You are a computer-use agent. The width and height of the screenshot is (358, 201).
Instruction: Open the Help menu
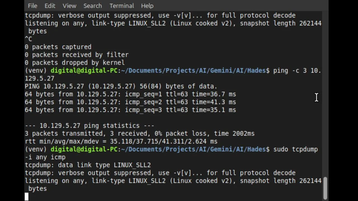147,6
